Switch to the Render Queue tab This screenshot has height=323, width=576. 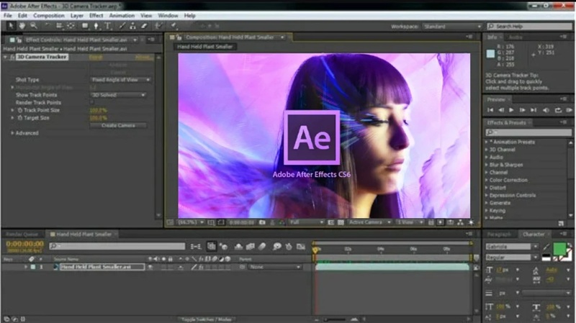point(22,235)
